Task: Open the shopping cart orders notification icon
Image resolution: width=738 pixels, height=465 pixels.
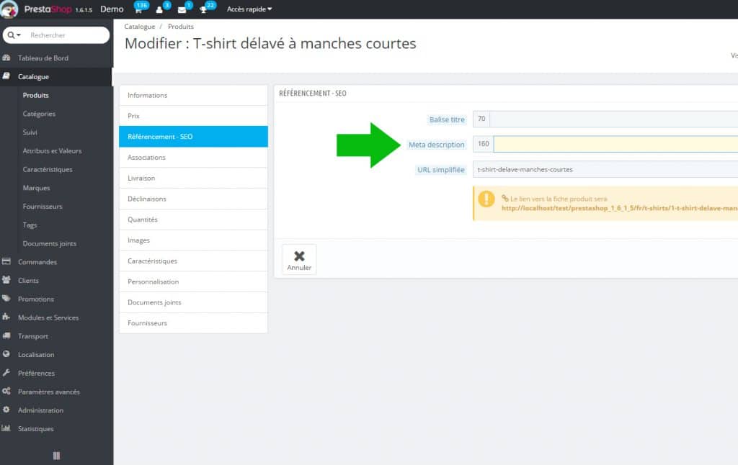Action: [x=139, y=9]
